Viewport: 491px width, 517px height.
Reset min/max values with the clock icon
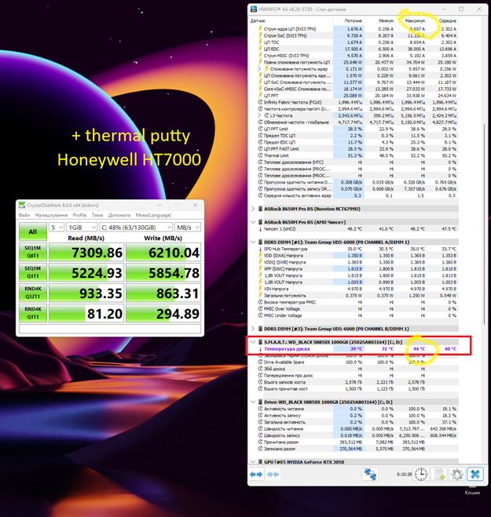[x=421, y=475]
